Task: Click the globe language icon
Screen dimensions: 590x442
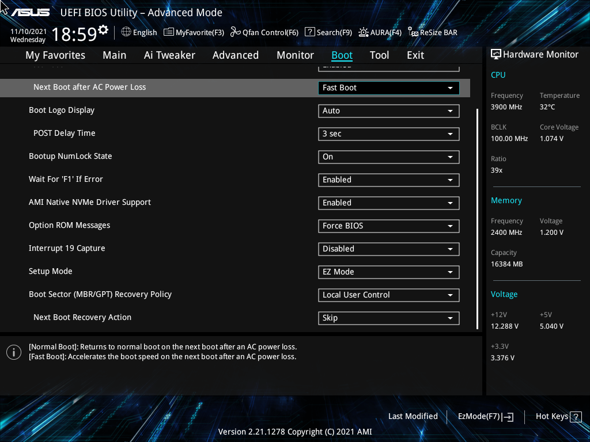Action: tap(126, 32)
